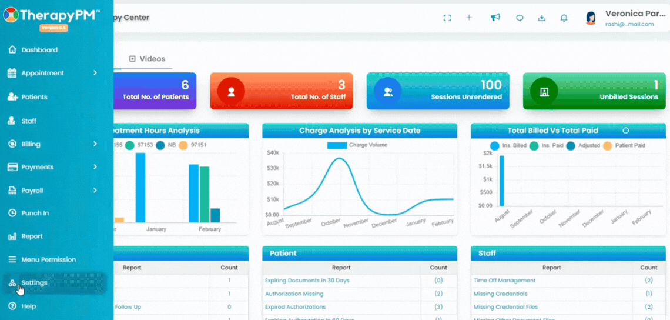Click the user avatar picture
Screen dimensions: 670x320
(591, 18)
